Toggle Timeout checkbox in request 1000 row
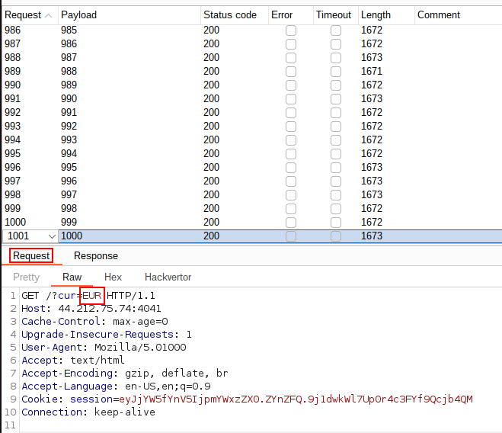This screenshot has width=502, height=433. pyautogui.click(x=335, y=223)
